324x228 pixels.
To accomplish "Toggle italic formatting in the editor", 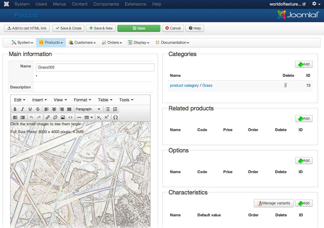I will [22, 109].
